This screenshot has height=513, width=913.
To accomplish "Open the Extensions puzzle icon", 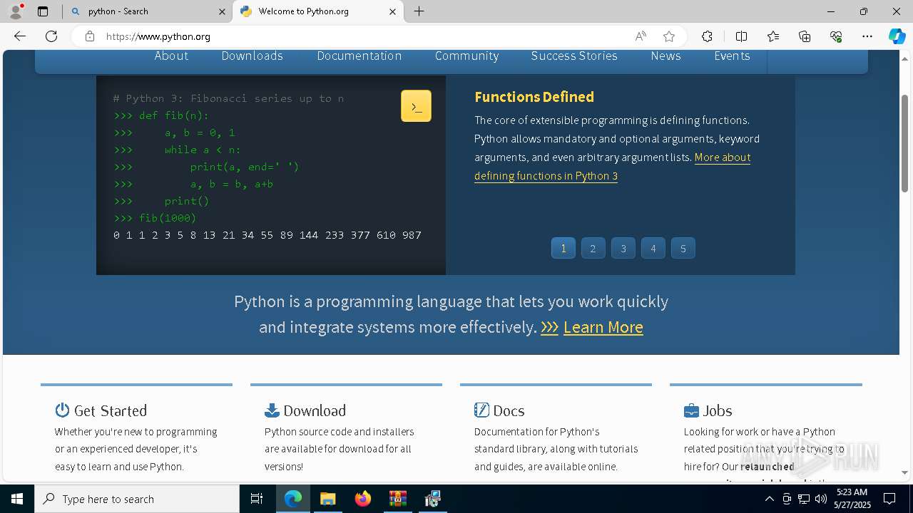I will coord(707,36).
